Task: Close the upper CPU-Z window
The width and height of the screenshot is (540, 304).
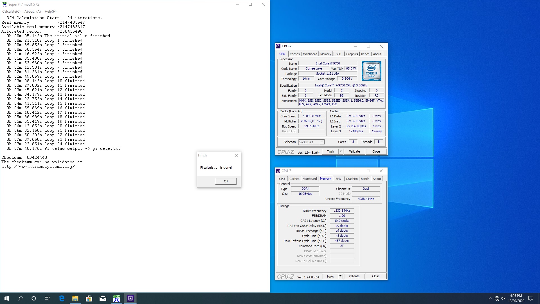Action: pyautogui.click(x=381, y=46)
